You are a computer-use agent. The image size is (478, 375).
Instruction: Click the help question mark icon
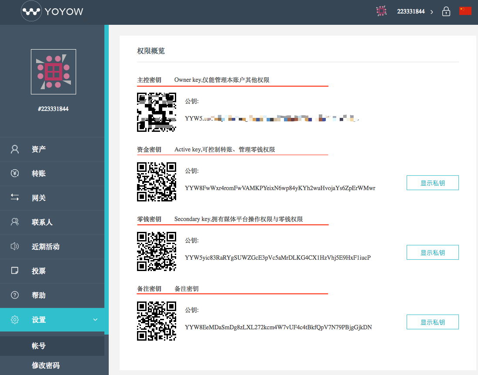point(15,295)
